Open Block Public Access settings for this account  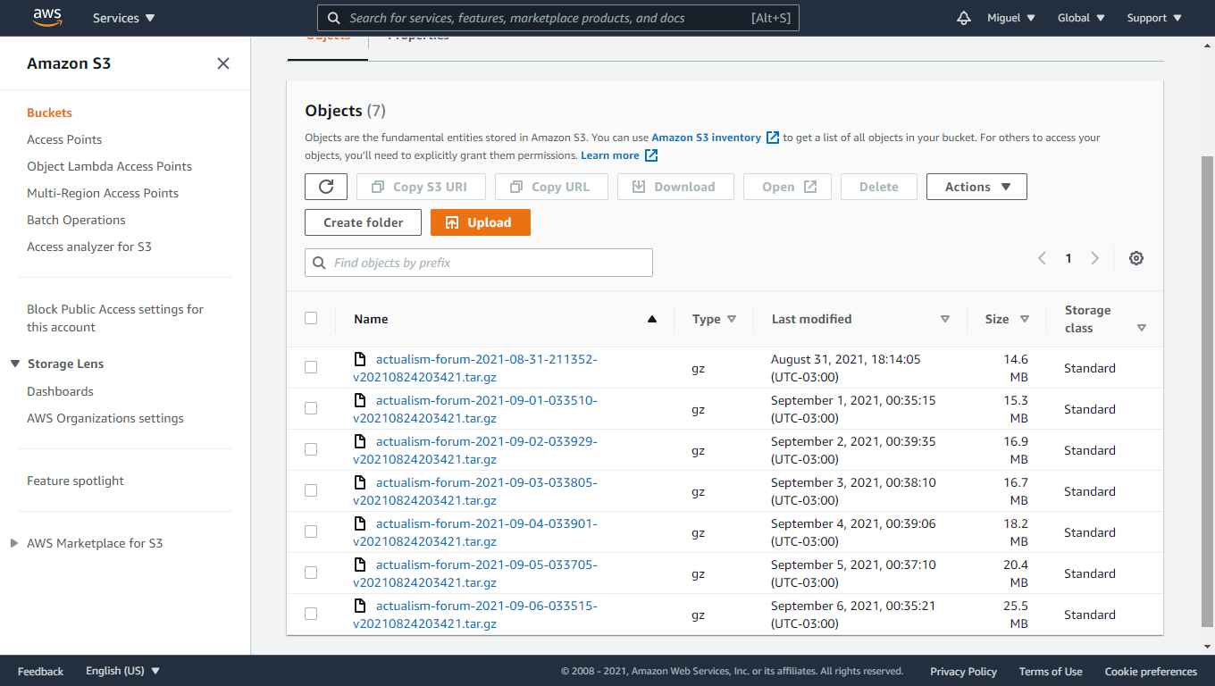click(115, 318)
